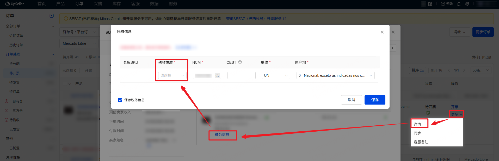
Task: Click the NCM search magnifier icon
Action: pyautogui.click(x=217, y=75)
